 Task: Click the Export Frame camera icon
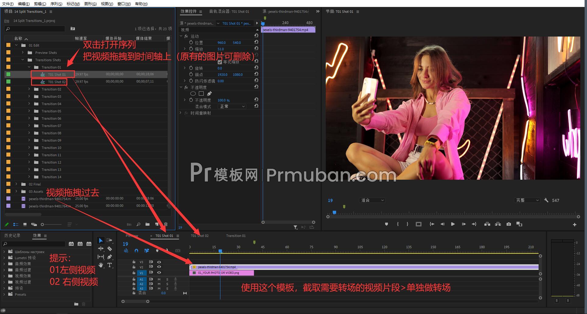(x=508, y=224)
